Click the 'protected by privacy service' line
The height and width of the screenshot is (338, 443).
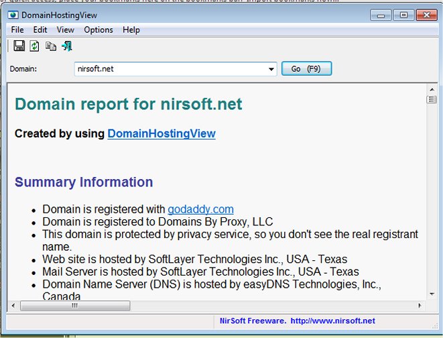pos(230,241)
